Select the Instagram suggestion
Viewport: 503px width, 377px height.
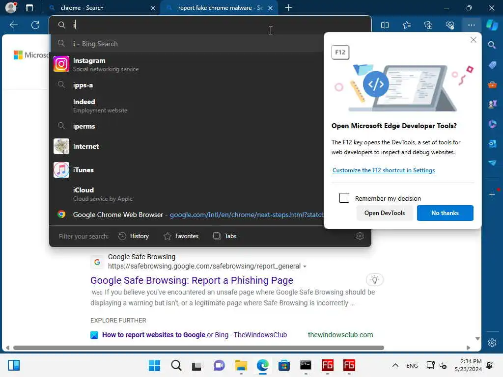coord(186,64)
